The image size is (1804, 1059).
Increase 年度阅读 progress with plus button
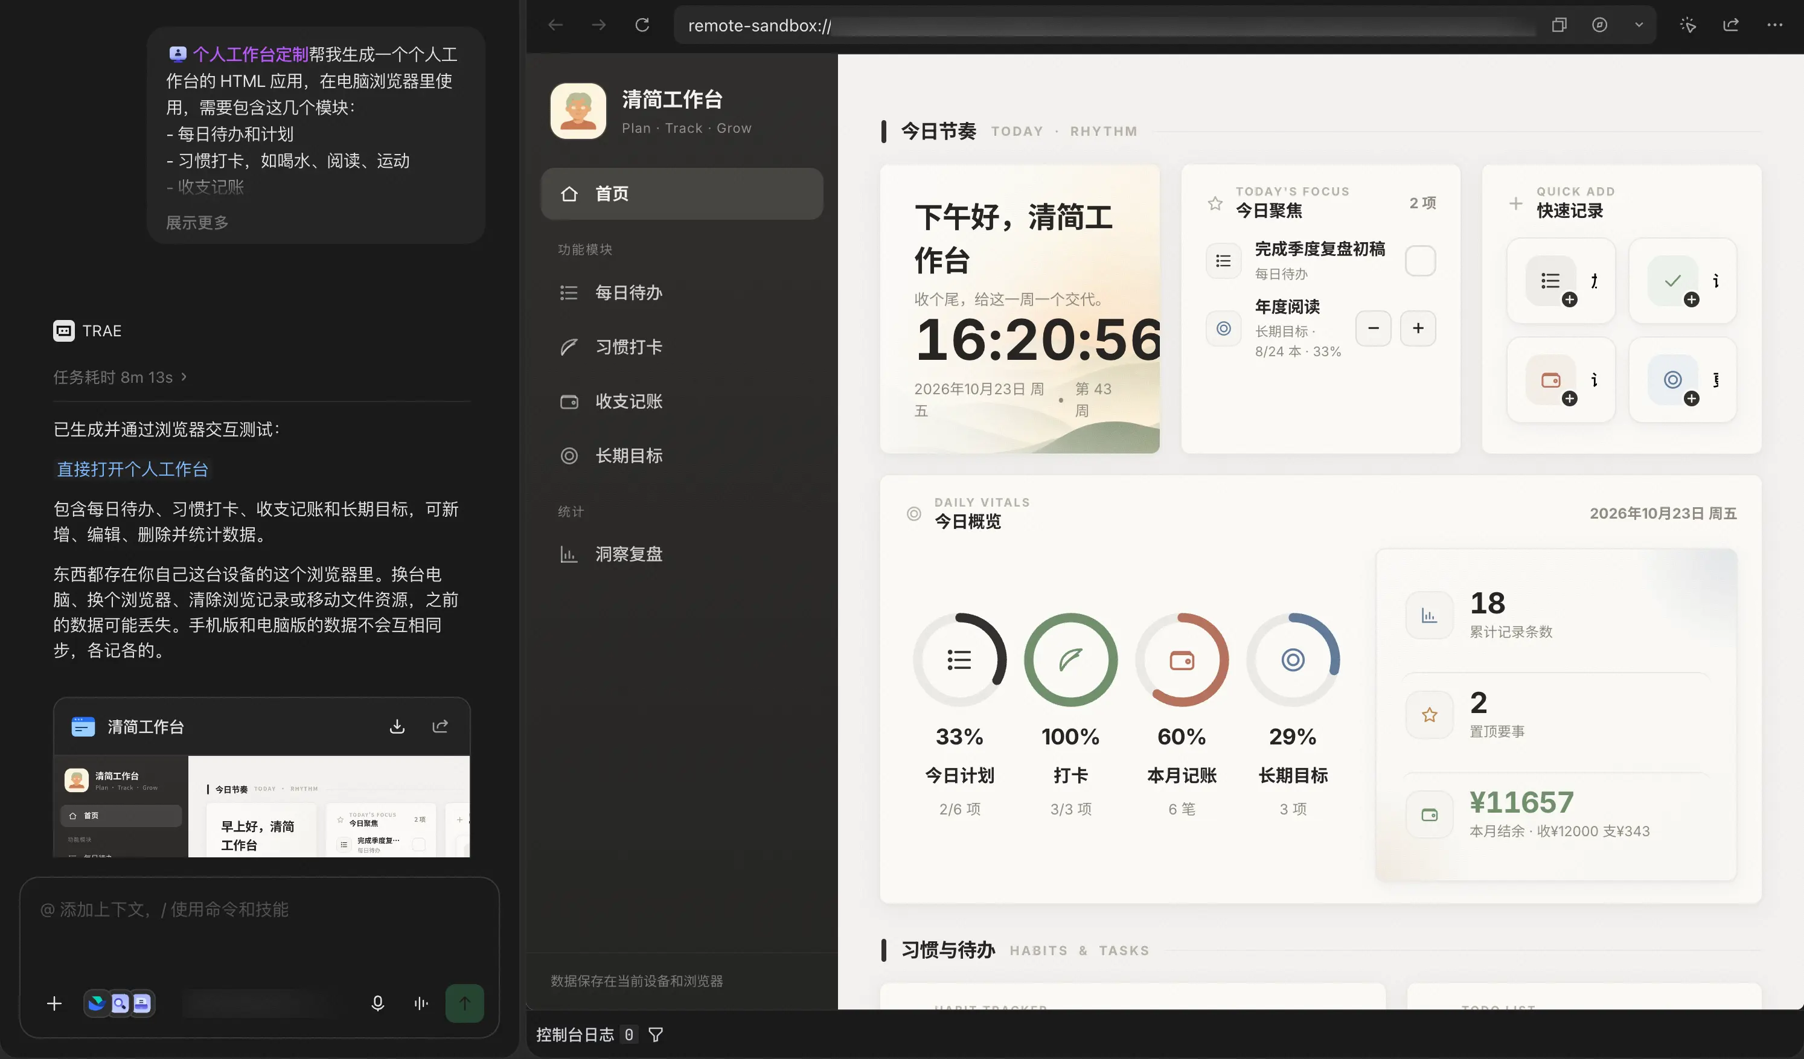tap(1418, 328)
